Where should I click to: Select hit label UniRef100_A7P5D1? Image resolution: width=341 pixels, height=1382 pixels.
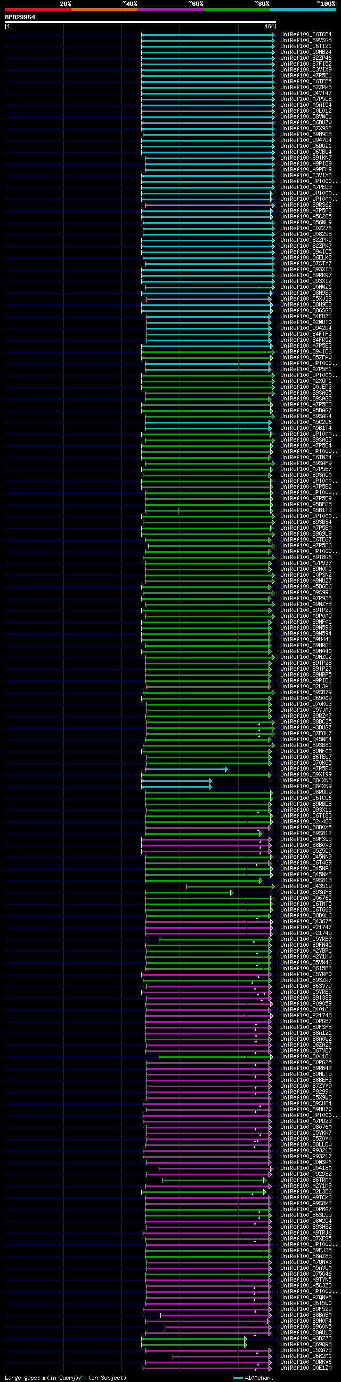(306, 76)
